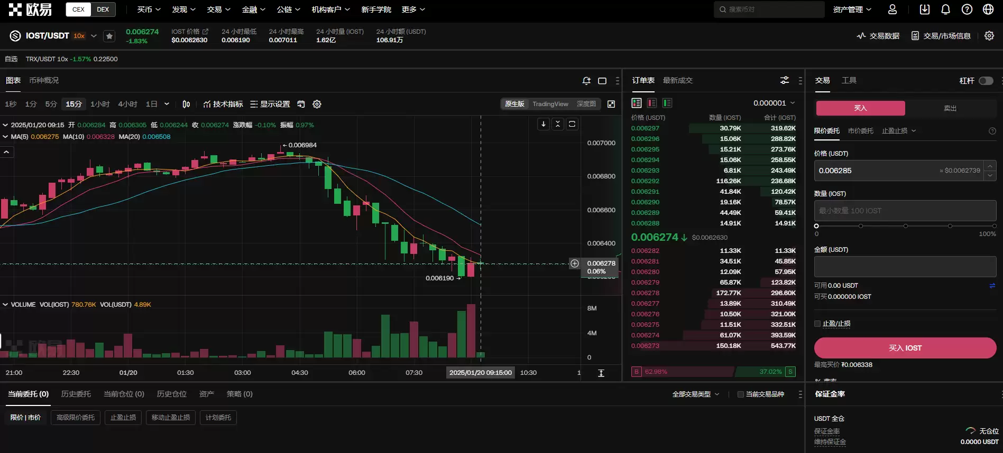Select the 1小时 chart interval
Screen dimensions: 1003x453
point(100,104)
